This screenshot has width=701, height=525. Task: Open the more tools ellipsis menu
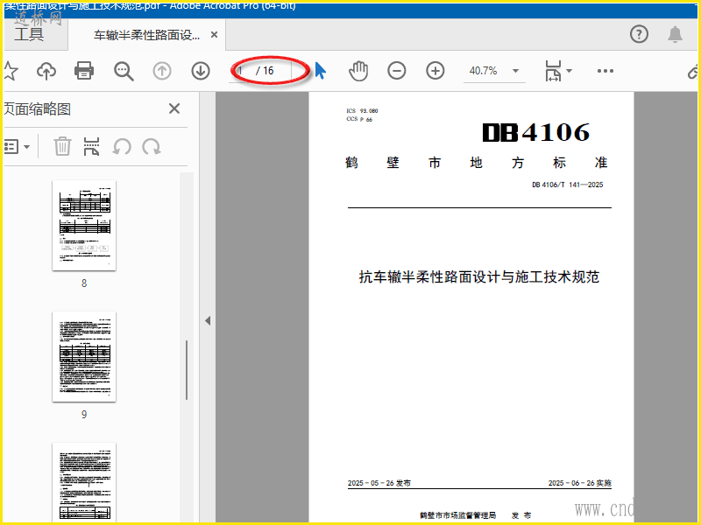(605, 71)
